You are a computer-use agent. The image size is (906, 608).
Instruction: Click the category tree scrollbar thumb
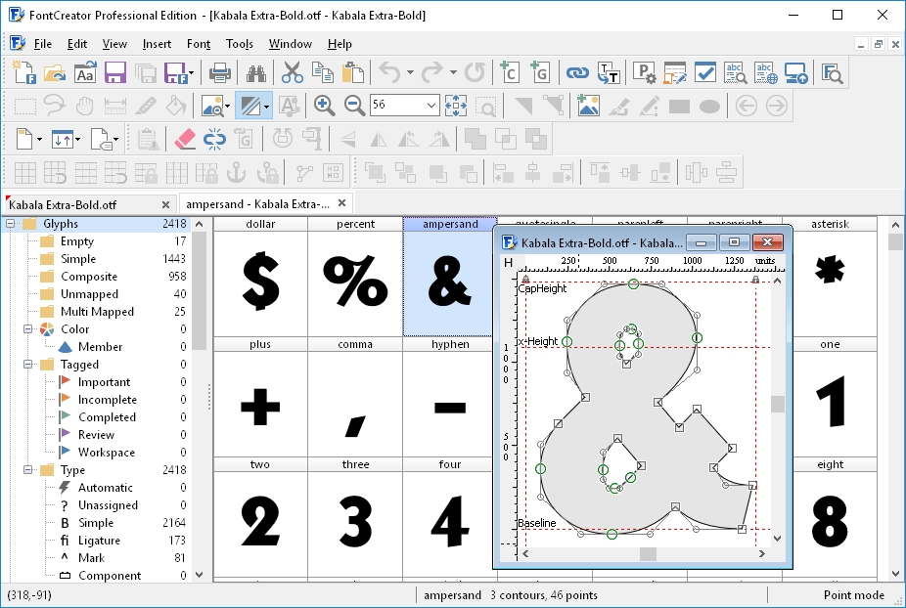[200, 291]
